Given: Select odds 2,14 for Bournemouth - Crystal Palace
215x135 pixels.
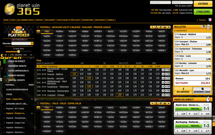Looking at the screenshot, I should click(74, 70).
